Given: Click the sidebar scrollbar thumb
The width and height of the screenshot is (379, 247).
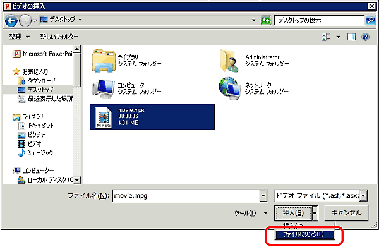Looking at the screenshot, I should click(x=77, y=70).
